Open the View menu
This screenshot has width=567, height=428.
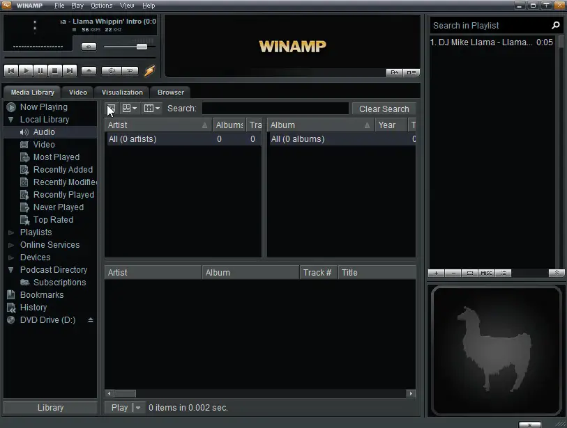pyautogui.click(x=127, y=6)
